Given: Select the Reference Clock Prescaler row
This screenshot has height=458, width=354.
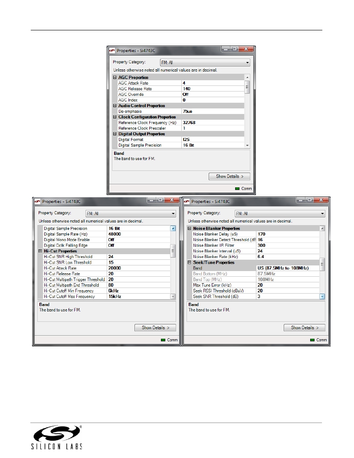Looking at the screenshot, I should pyautogui.click(x=181, y=128).
